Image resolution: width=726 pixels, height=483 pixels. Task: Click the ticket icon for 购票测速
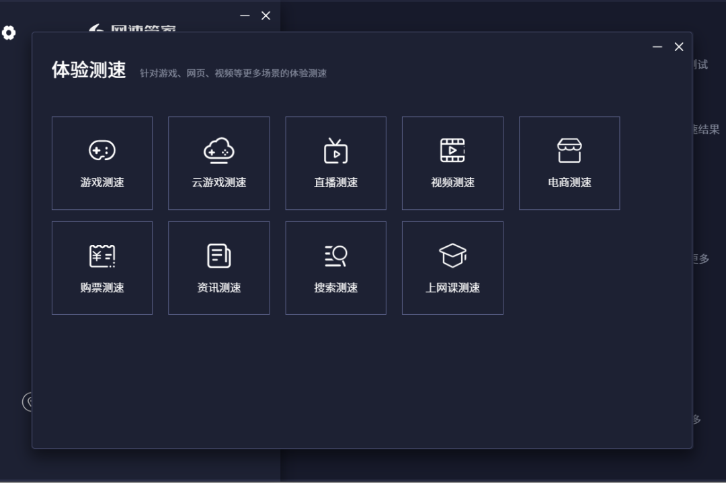[102, 256]
